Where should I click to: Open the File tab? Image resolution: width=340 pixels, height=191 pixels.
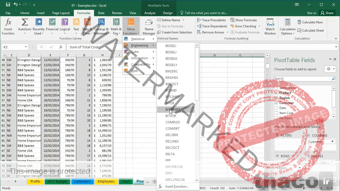[8, 13]
